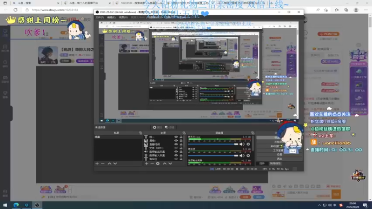Screen dimensions: 372x209
Task: Open Edge settings and more menu
Action: pos(366,10)
